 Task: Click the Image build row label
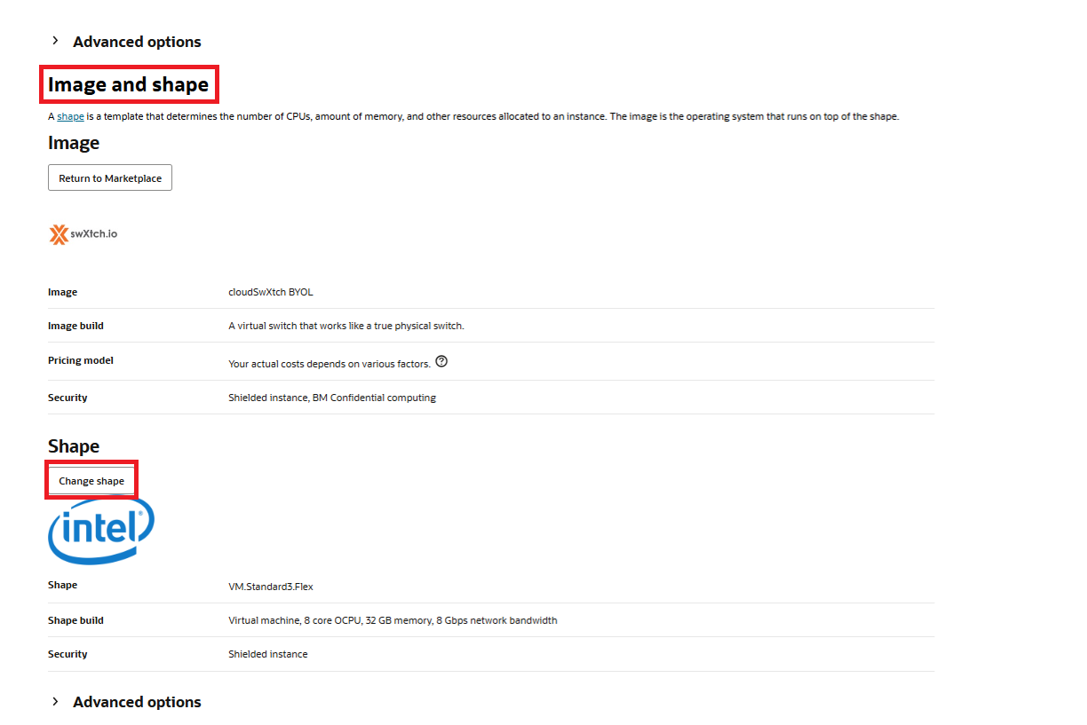(x=75, y=326)
